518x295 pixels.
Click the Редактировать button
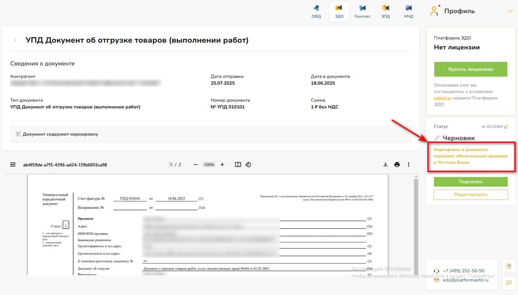click(471, 194)
